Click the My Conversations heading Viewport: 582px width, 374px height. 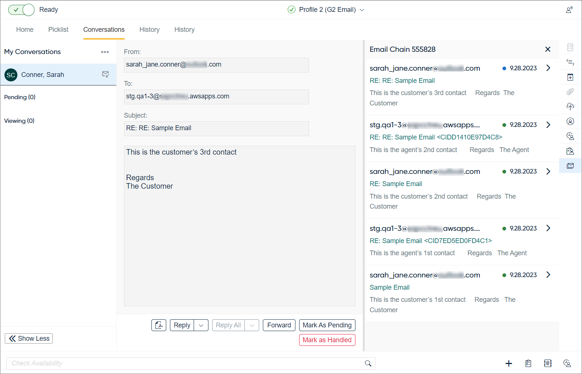tap(33, 52)
